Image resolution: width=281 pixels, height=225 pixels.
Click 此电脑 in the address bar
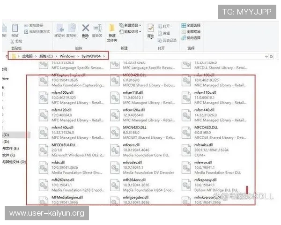click(x=27, y=56)
